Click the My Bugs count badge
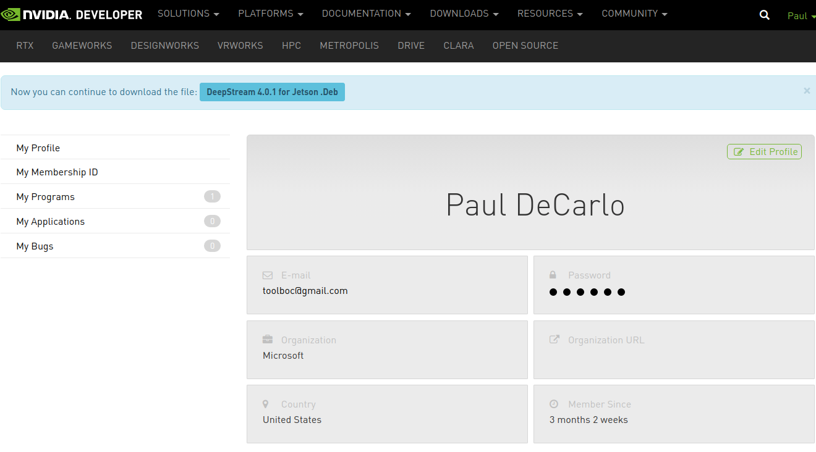The image size is (816, 452). (x=212, y=246)
